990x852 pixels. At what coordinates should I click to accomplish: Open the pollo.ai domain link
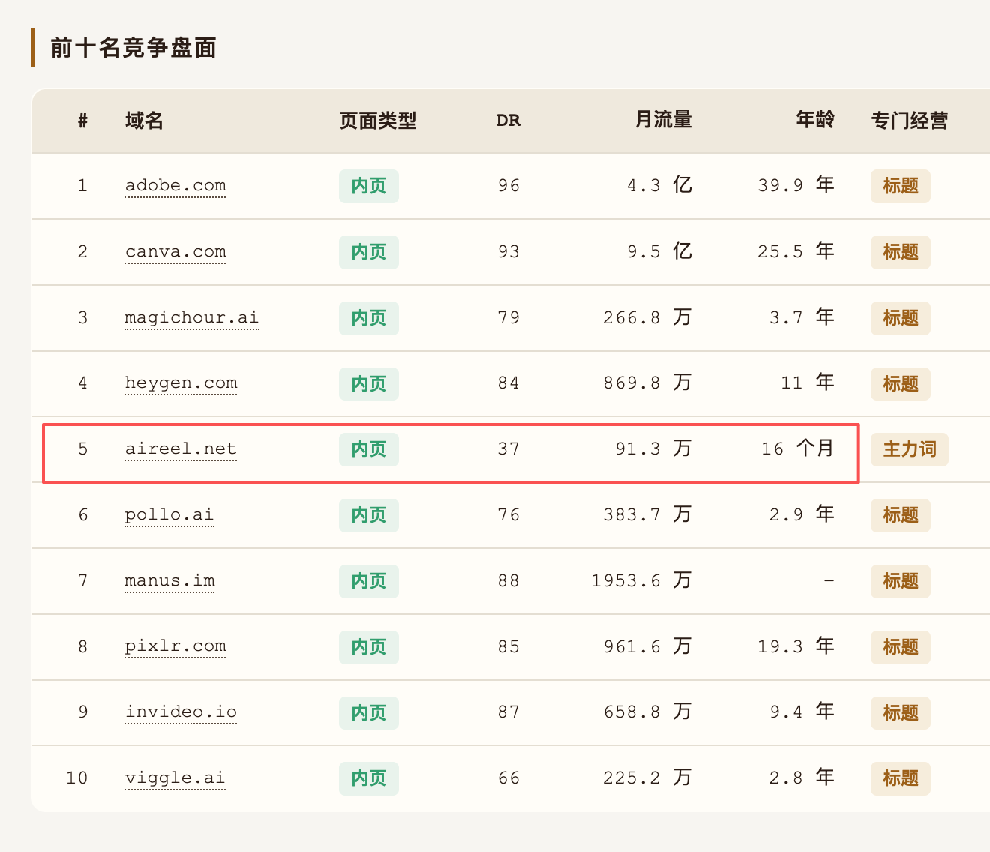click(x=169, y=515)
